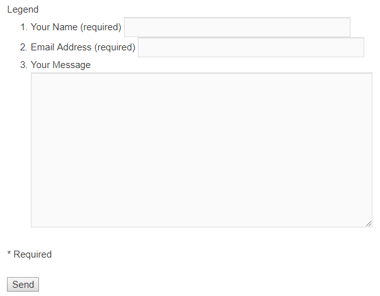Click list number 2 beside Email Address

tap(23, 47)
